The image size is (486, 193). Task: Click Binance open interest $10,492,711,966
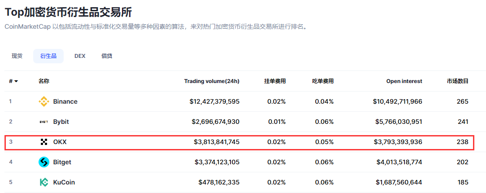[398, 101]
